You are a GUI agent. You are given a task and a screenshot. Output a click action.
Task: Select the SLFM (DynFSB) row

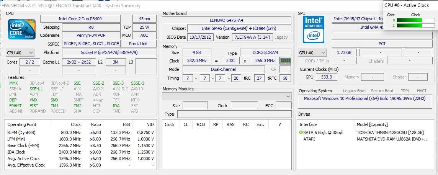[81, 132]
